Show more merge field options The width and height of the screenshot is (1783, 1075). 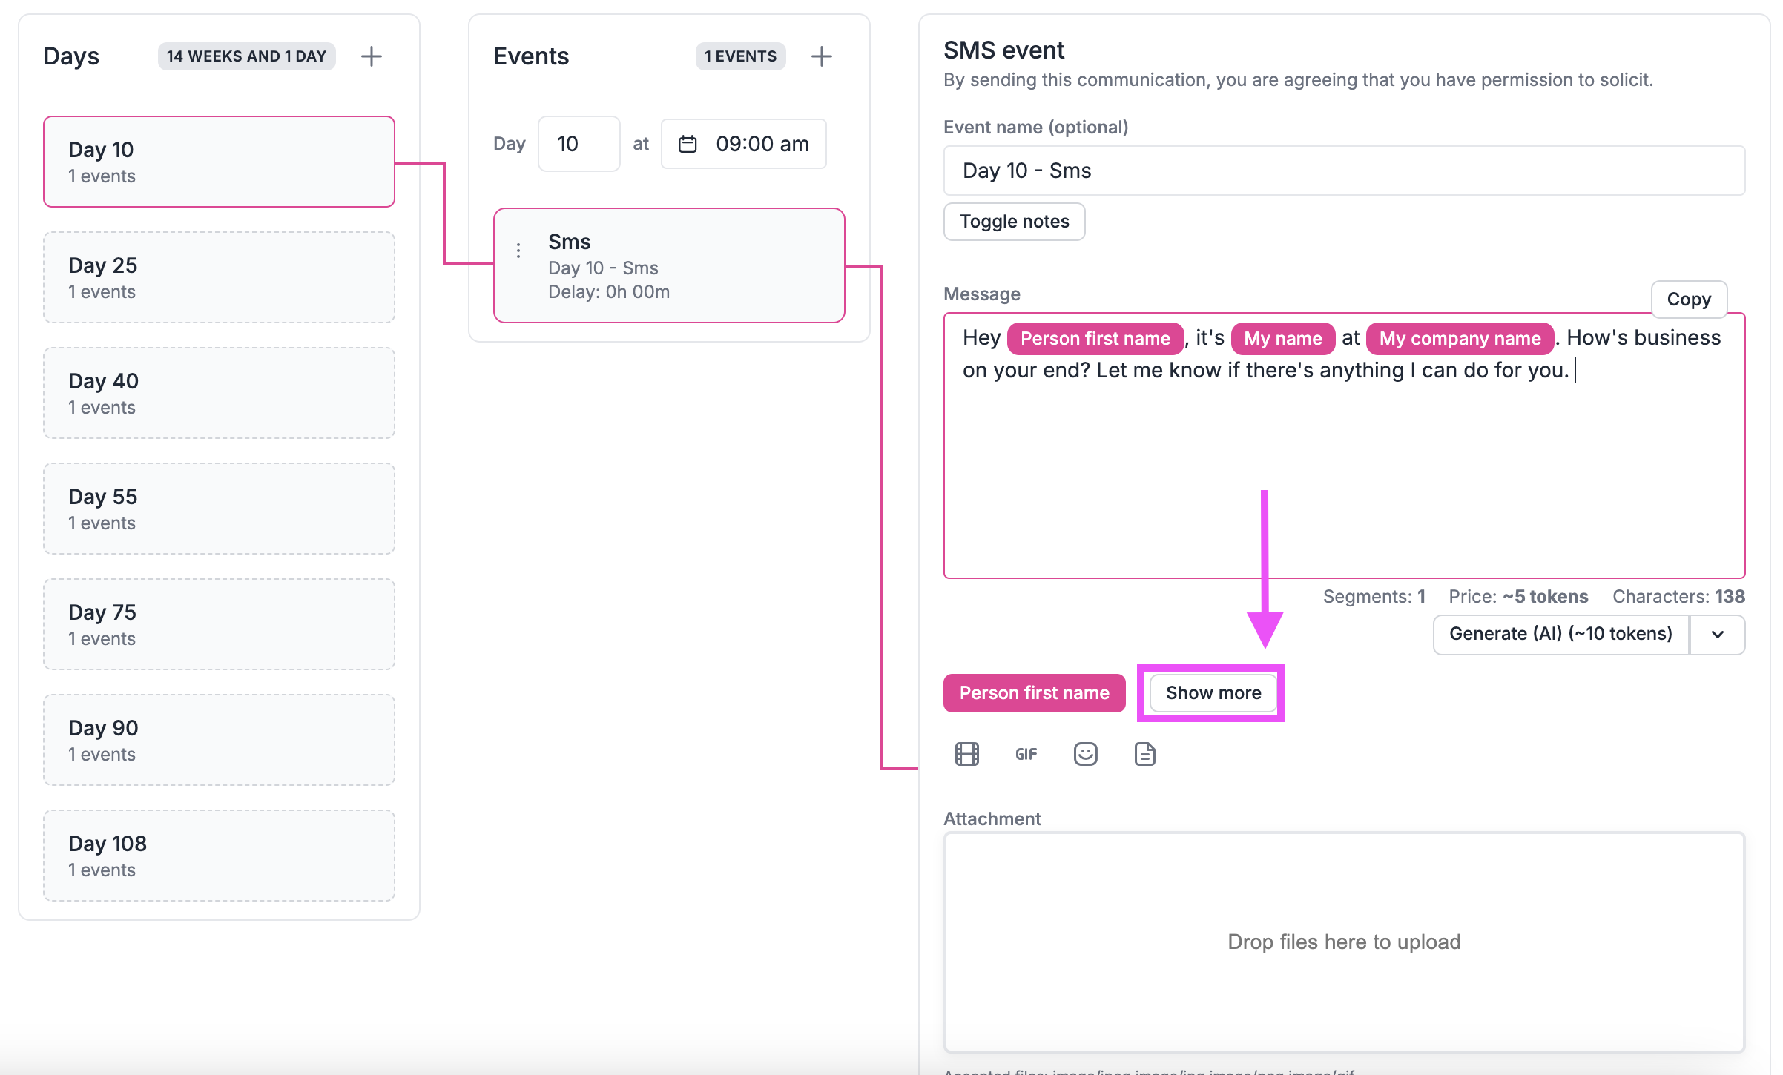(1213, 693)
